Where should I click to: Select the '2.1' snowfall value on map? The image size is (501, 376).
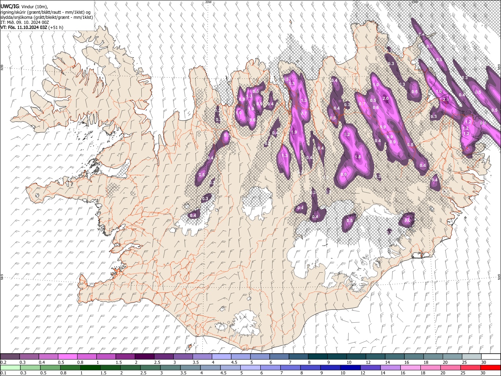[x=445, y=100]
